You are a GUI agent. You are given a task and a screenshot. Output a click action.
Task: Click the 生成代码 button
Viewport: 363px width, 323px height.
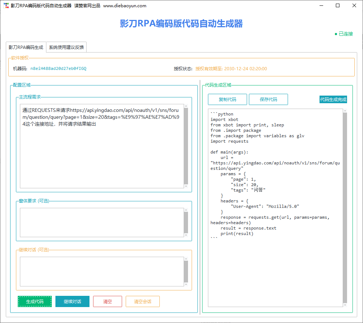(x=35, y=302)
